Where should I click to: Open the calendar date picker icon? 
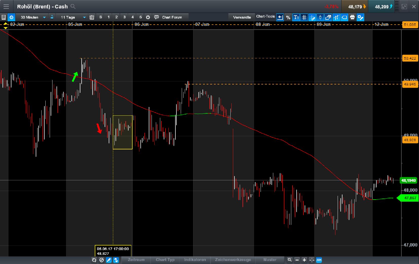pos(92,17)
